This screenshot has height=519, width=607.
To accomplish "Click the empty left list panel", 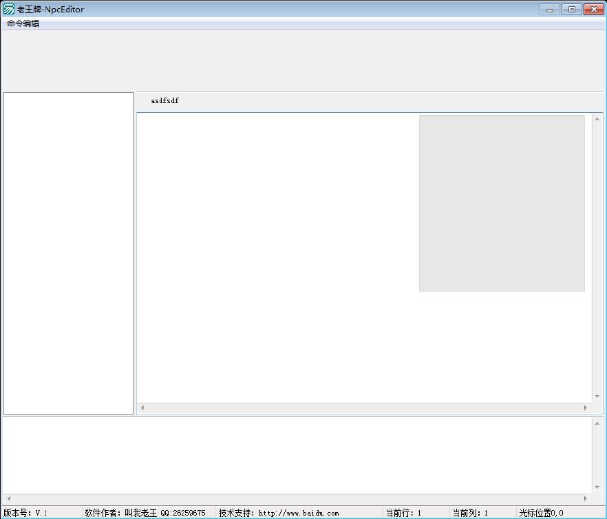I will pyautogui.click(x=69, y=253).
